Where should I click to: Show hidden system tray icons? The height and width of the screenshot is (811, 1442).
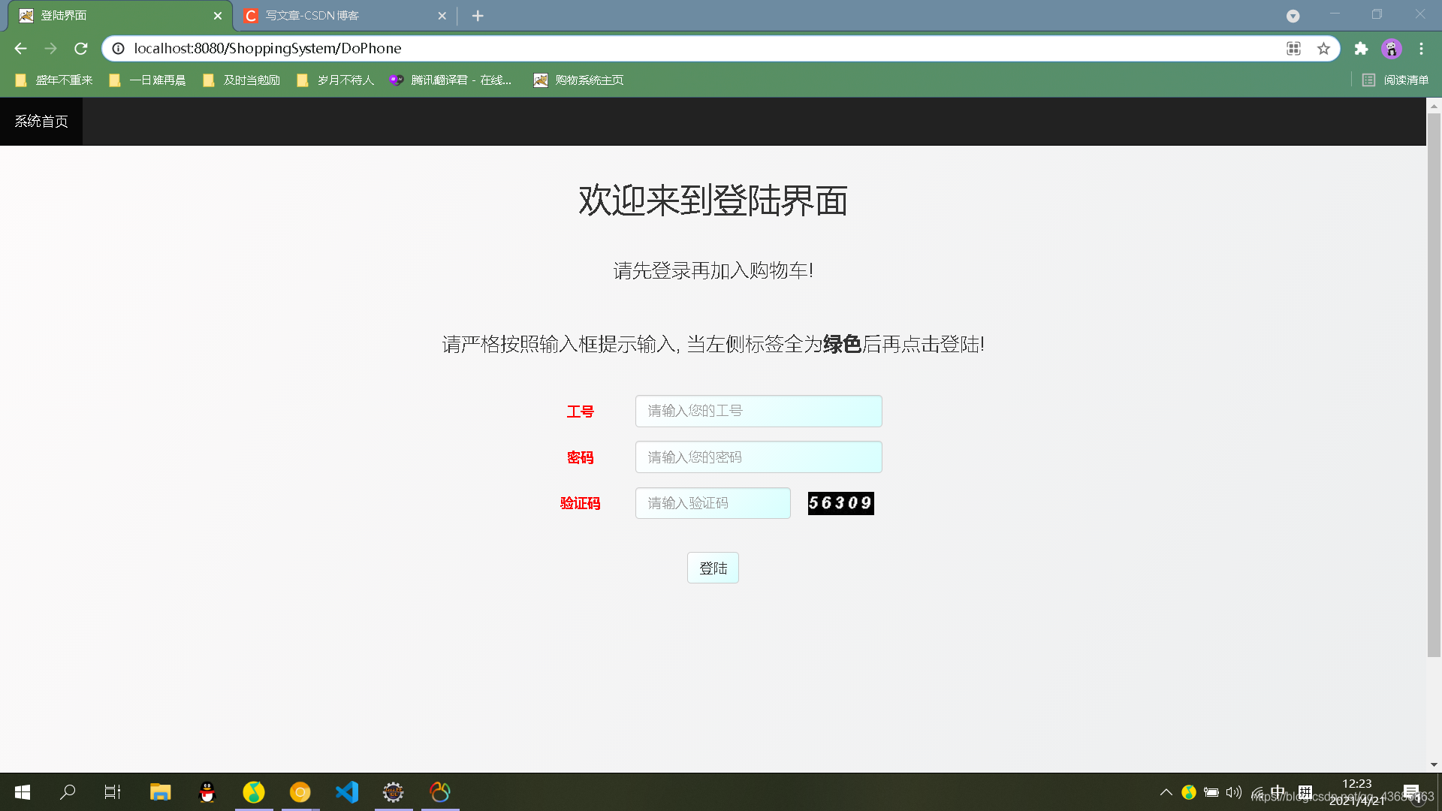coord(1166,792)
